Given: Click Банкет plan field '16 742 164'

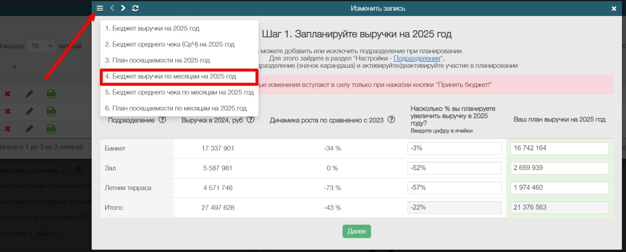Looking at the screenshot, I should pyautogui.click(x=559, y=148).
